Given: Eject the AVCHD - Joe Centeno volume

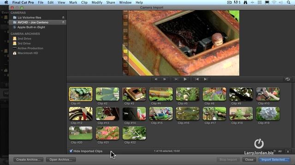Looking at the screenshot, I should [63, 22].
